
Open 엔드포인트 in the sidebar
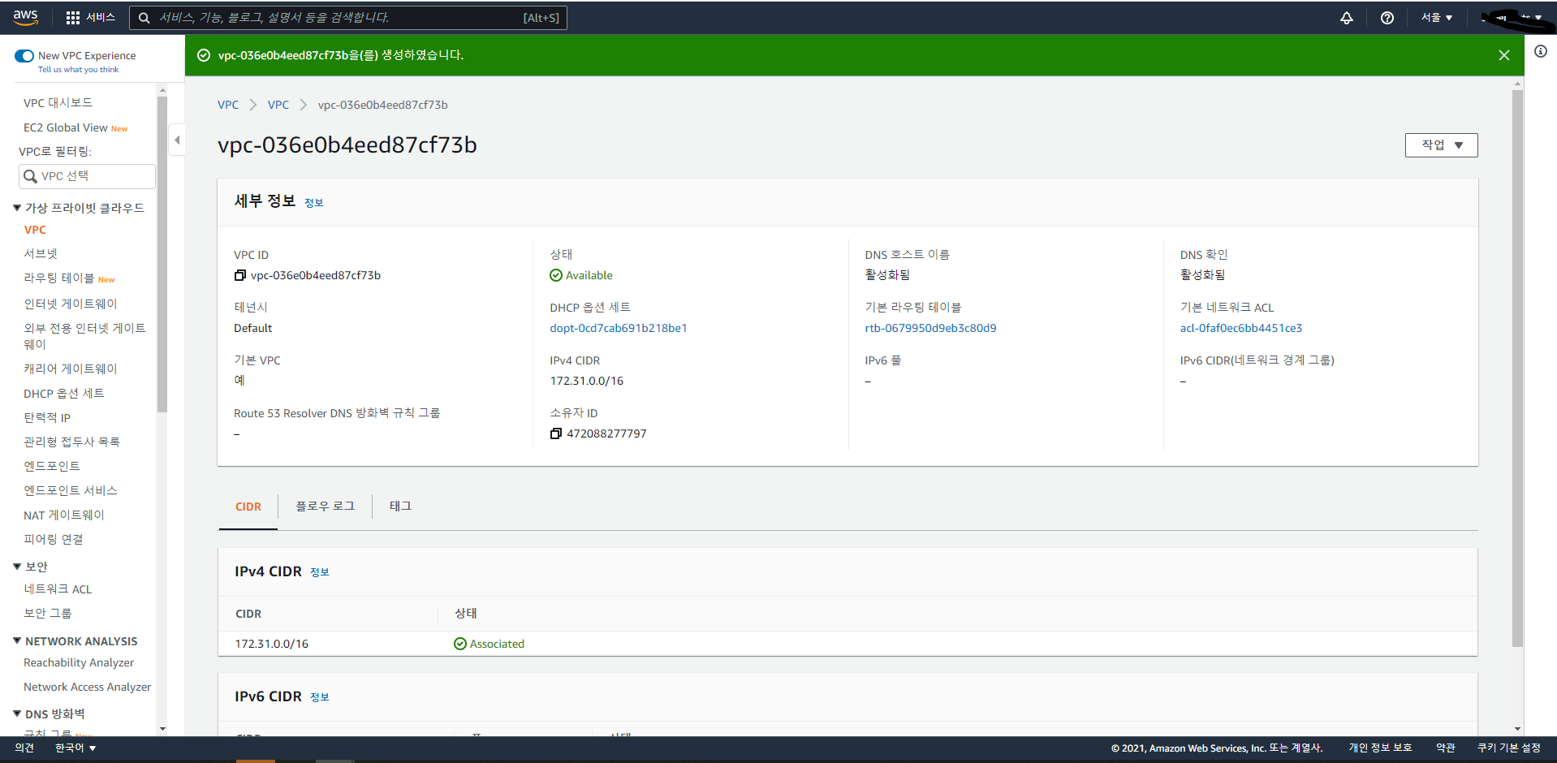click(x=52, y=466)
